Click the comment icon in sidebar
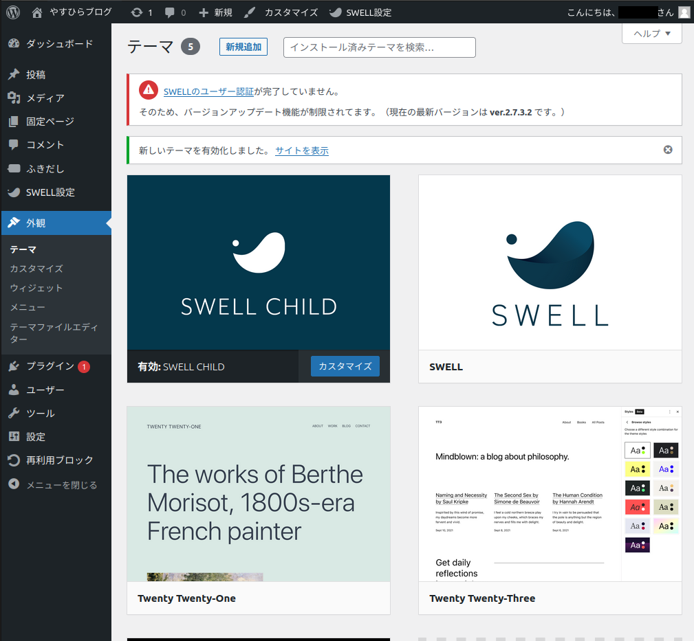Image resolution: width=694 pixels, height=641 pixels. (14, 144)
